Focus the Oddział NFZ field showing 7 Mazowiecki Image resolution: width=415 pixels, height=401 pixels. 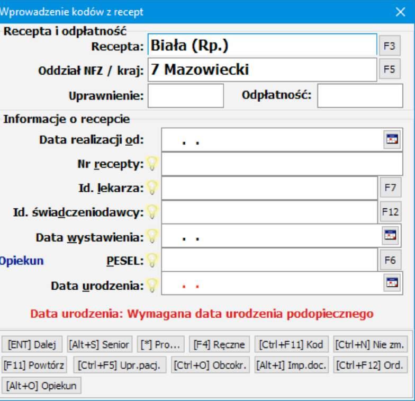pyautogui.click(x=263, y=70)
